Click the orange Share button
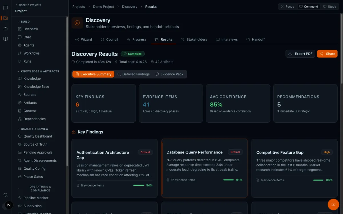 327,54
